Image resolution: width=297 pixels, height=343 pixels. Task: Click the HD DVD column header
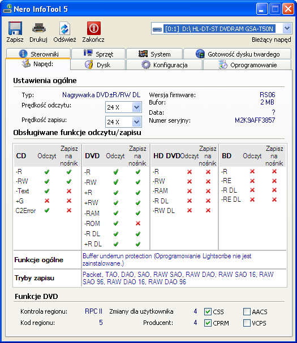pos(167,156)
